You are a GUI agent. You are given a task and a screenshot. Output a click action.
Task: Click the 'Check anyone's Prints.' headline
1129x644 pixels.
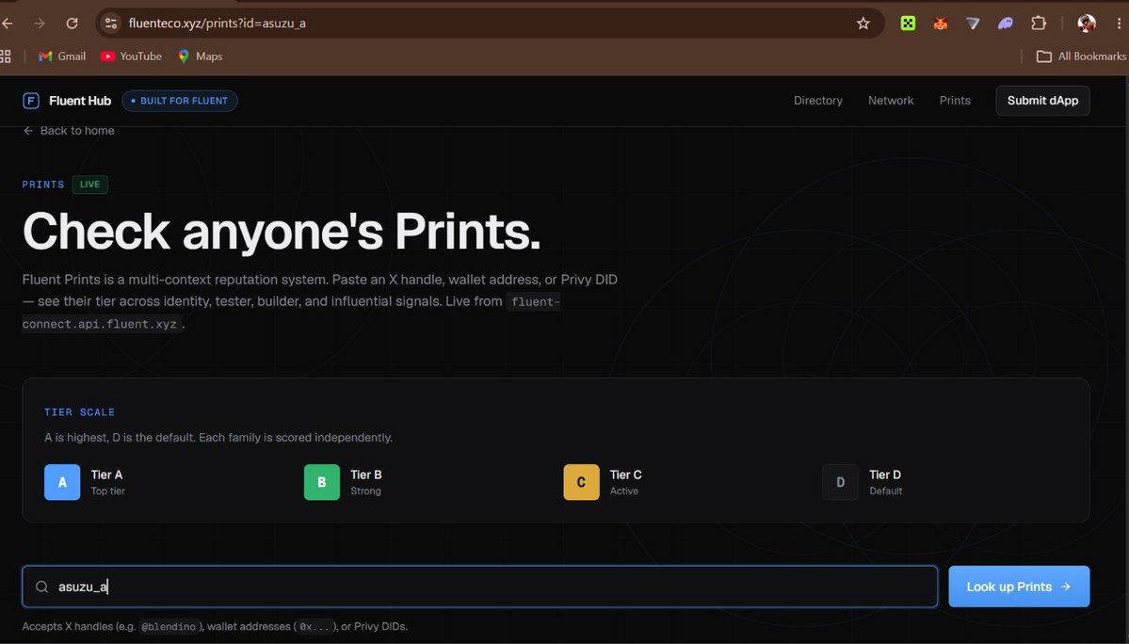(282, 232)
